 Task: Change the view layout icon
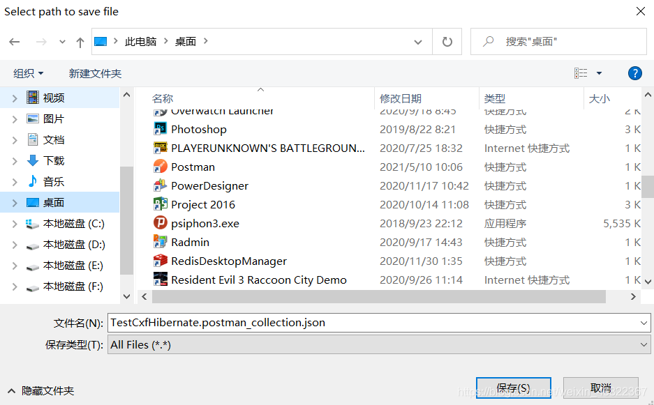(x=581, y=73)
